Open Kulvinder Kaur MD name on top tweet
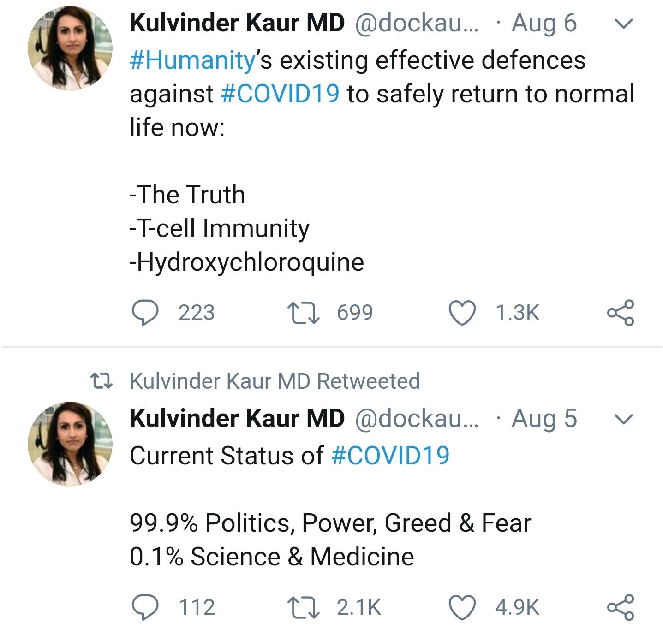This screenshot has height=629, width=663. tap(237, 23)
